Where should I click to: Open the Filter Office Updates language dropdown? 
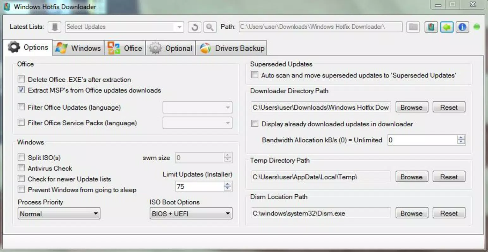198,107
